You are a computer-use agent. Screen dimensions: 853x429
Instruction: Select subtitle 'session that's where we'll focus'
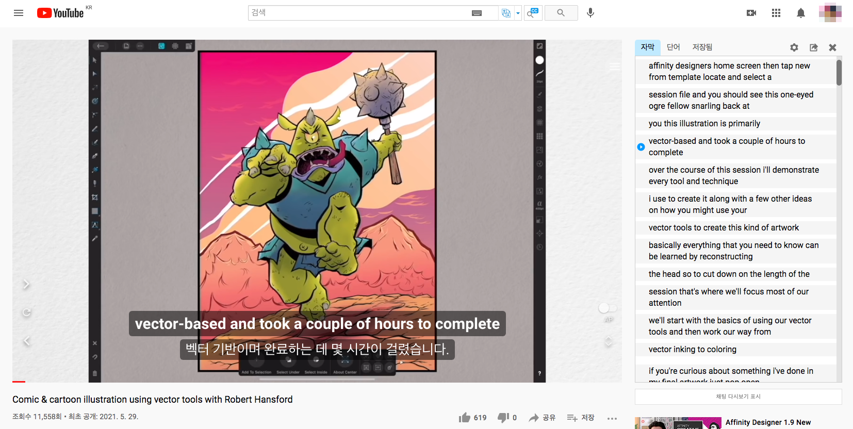736,297
